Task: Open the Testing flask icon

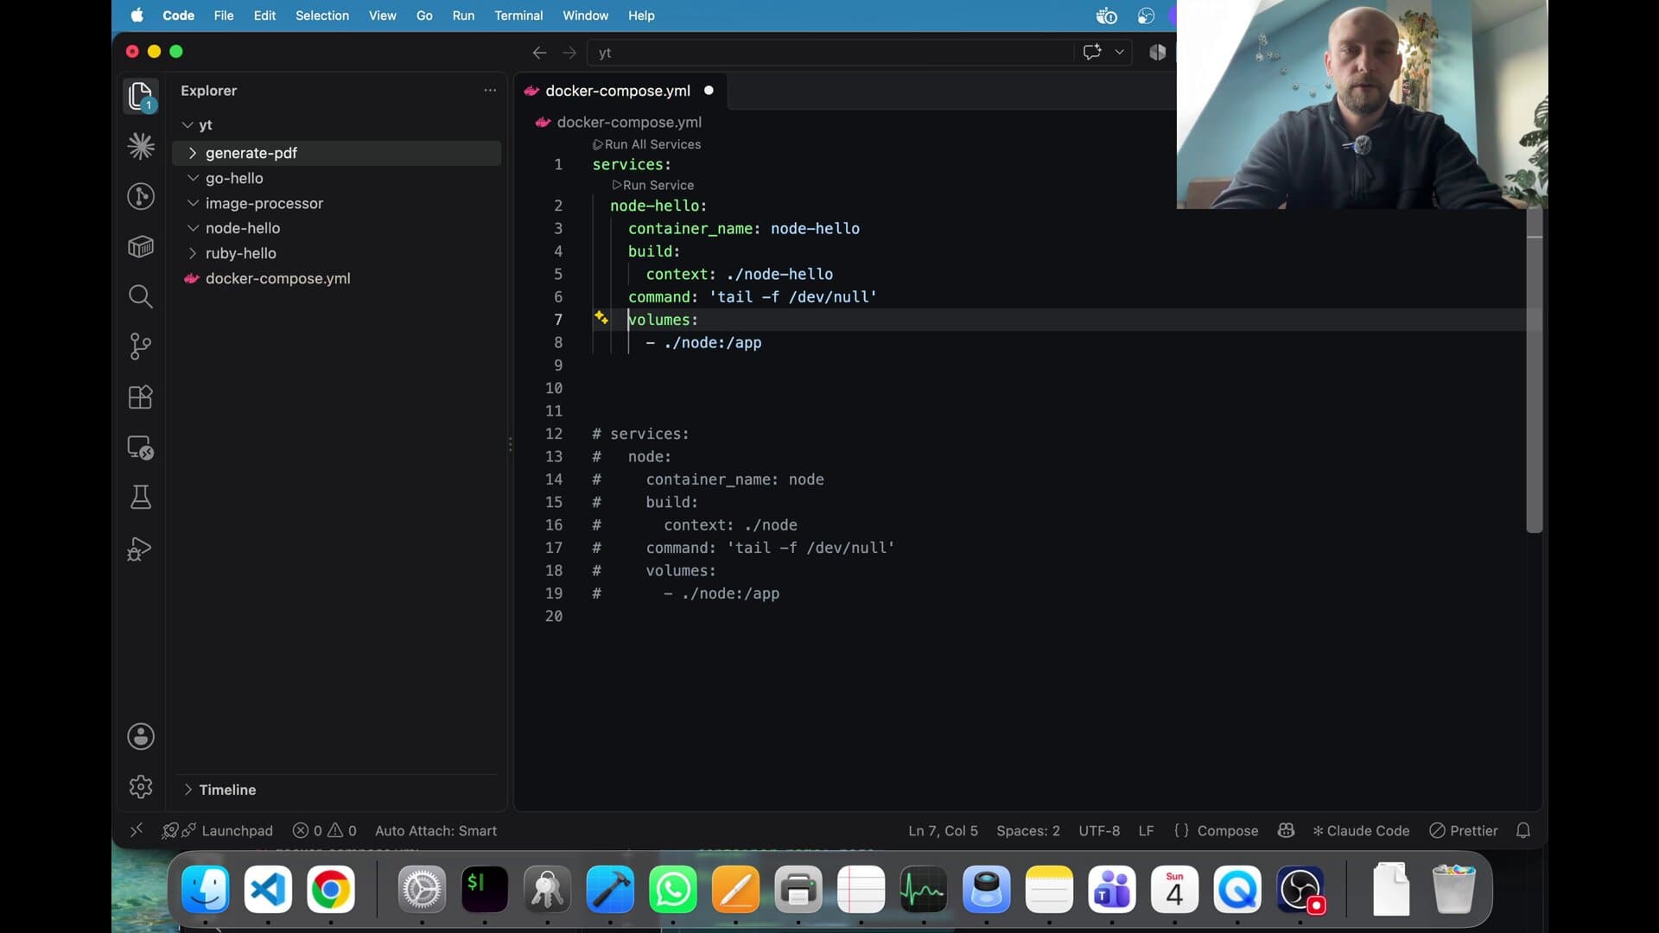Action: point(141,497)
